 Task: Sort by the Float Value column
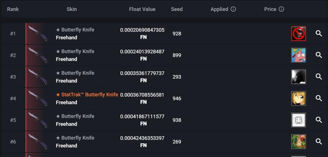(142, 9)
